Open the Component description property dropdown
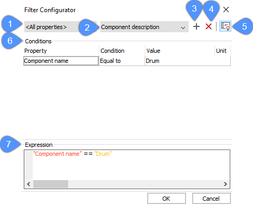253x206 pixels. click(x=144, y=27)
